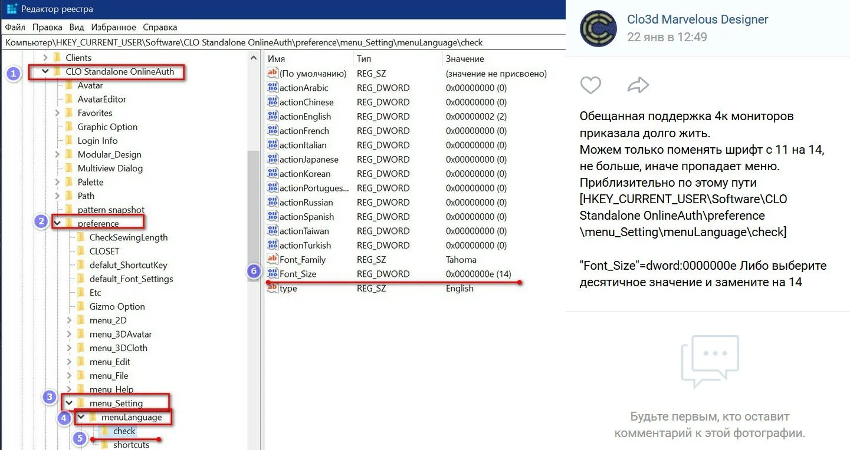Click the actionChinese DWORD icon
The height and width of the screenshot is (450, 850).
tap(273, 102)
